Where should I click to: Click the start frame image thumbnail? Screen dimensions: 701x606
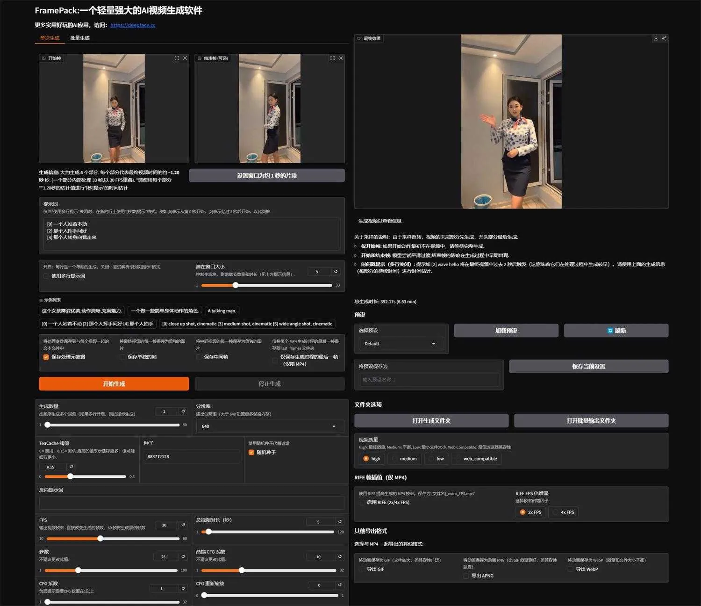coord(114,108)
